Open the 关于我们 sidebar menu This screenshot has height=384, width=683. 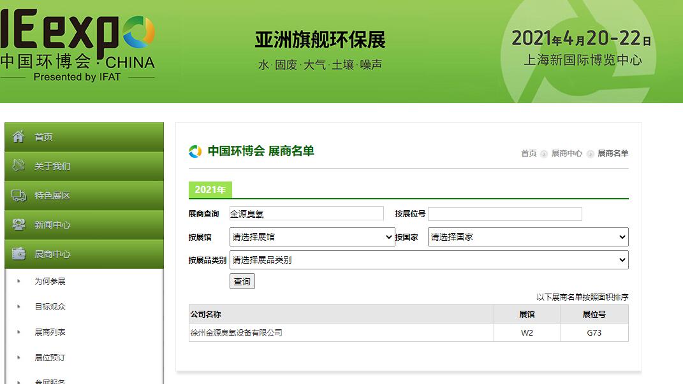click(84, 166)
